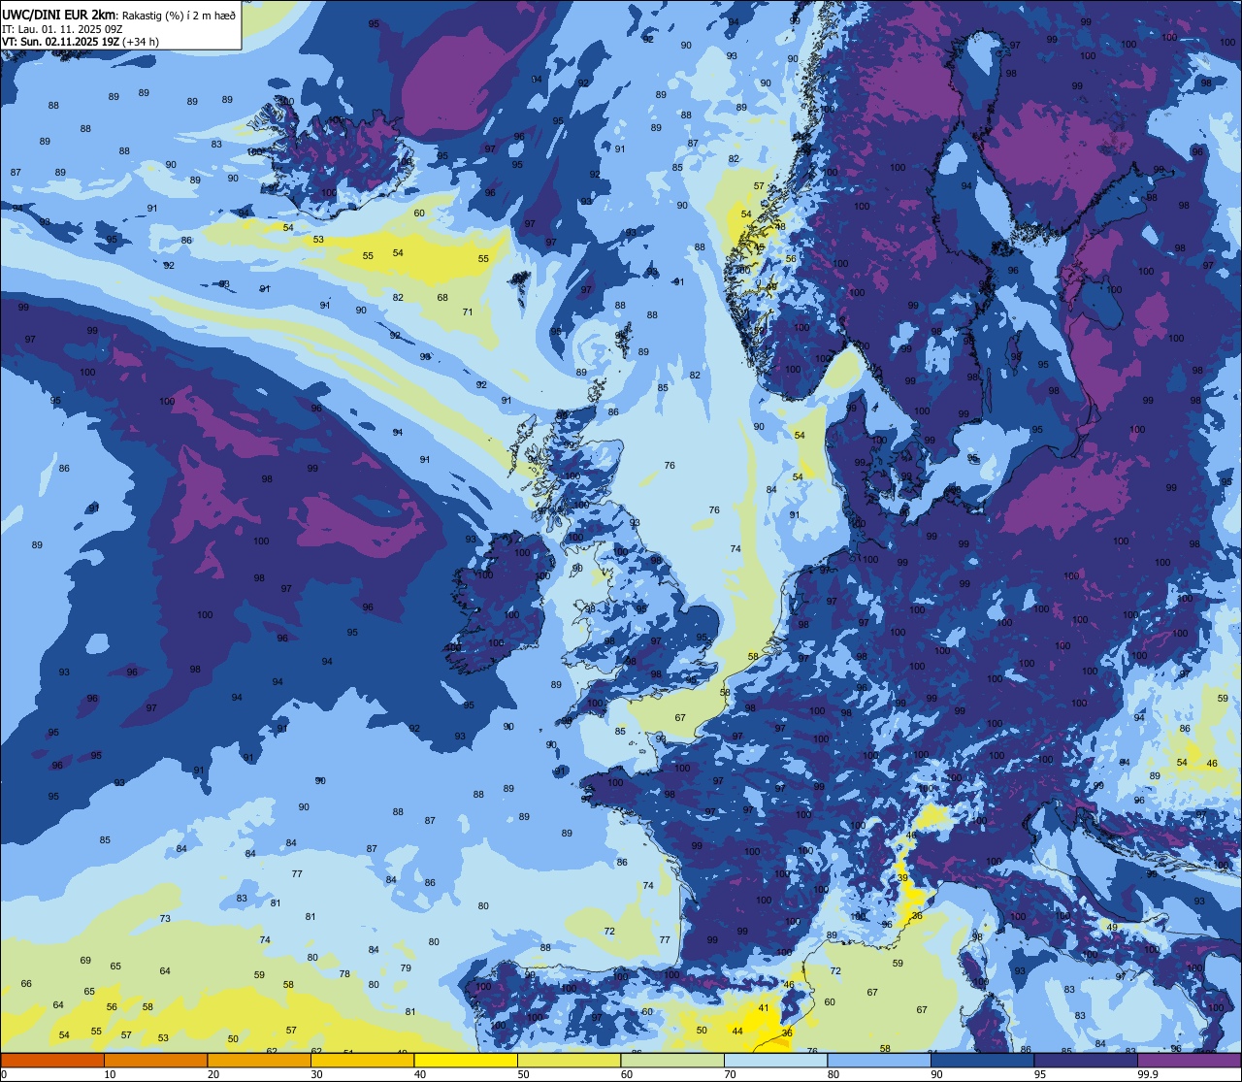Select the 20–30 legend color segment
1242x1082 pixels.
pyautogui.click(x=259, y=1060)
